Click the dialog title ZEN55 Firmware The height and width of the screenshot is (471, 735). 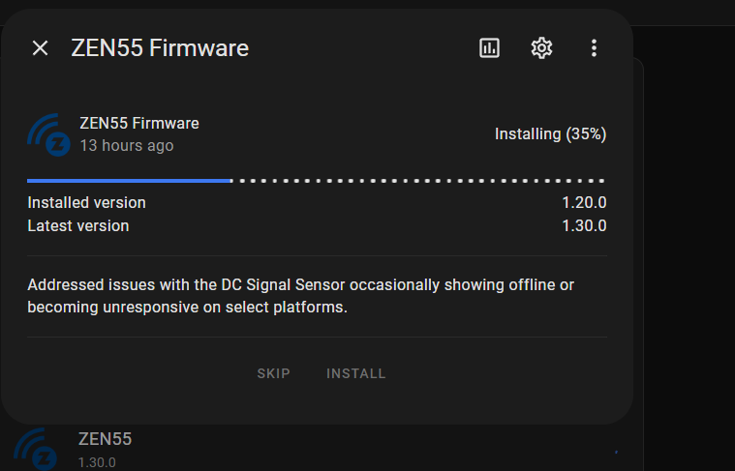pyautogui.click(x=160, y=48)
